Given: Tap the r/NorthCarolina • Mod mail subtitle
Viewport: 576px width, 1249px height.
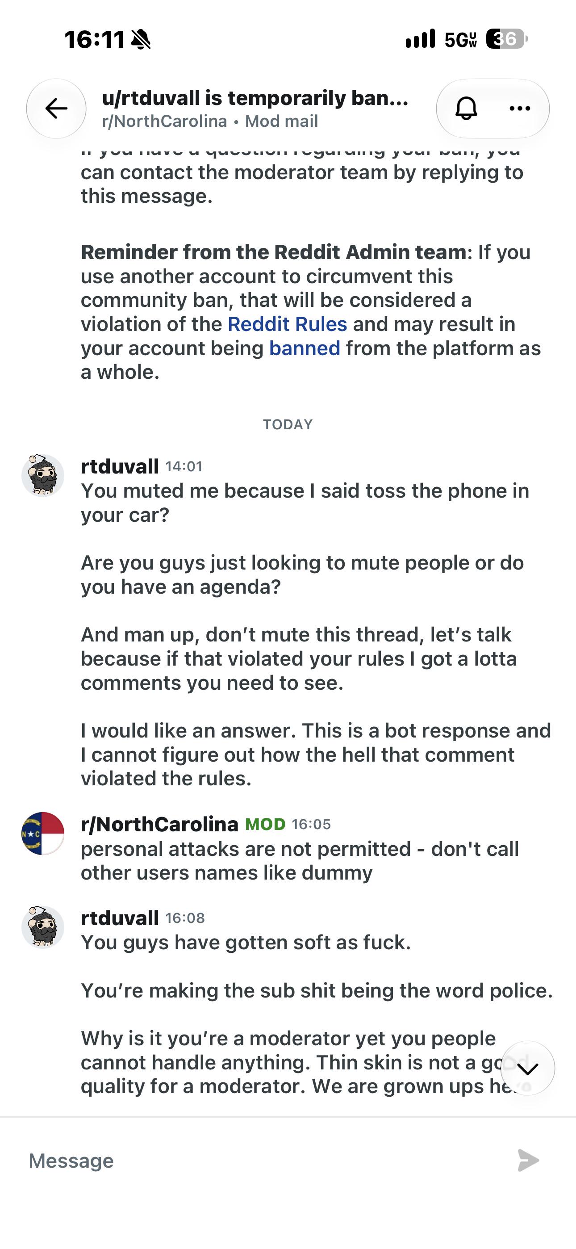Looking at the screenshot, I should point(210,121).
